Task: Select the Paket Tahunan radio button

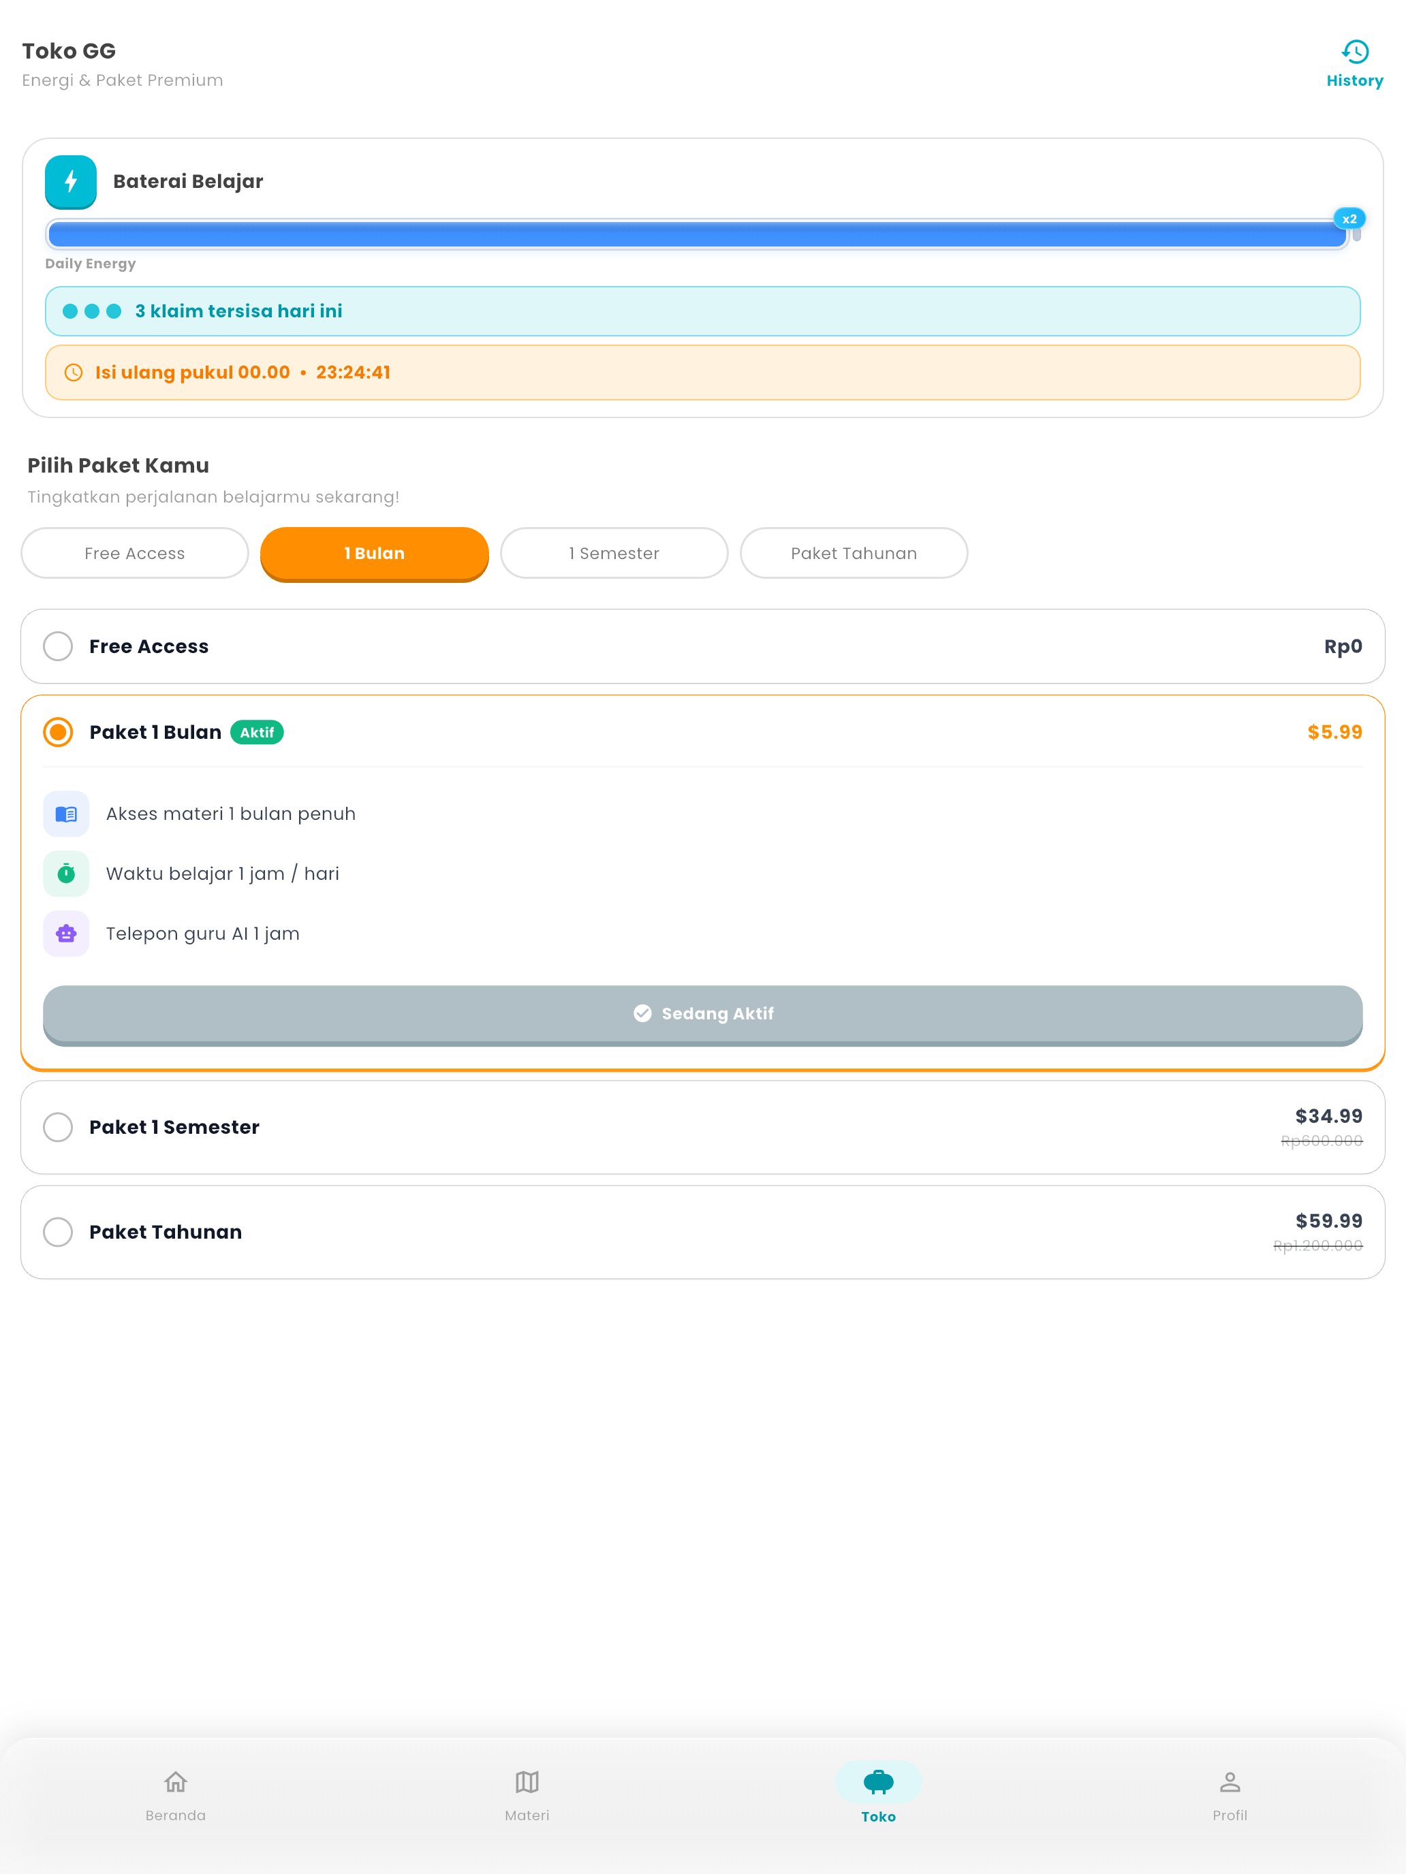Action: coord(58,1232)
